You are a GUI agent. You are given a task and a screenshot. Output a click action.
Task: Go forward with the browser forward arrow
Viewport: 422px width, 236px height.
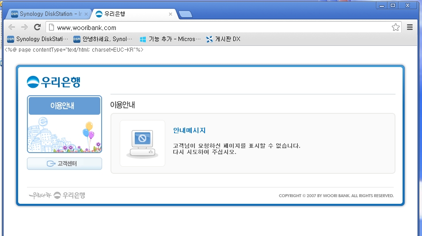point(24,27)
